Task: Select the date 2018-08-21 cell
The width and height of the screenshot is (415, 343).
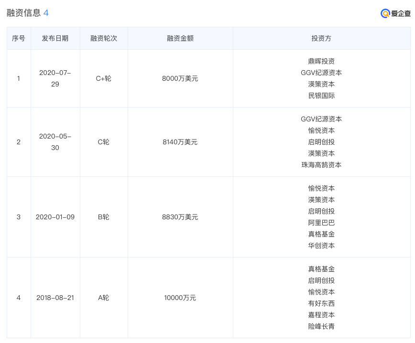Action: [55, 298]
